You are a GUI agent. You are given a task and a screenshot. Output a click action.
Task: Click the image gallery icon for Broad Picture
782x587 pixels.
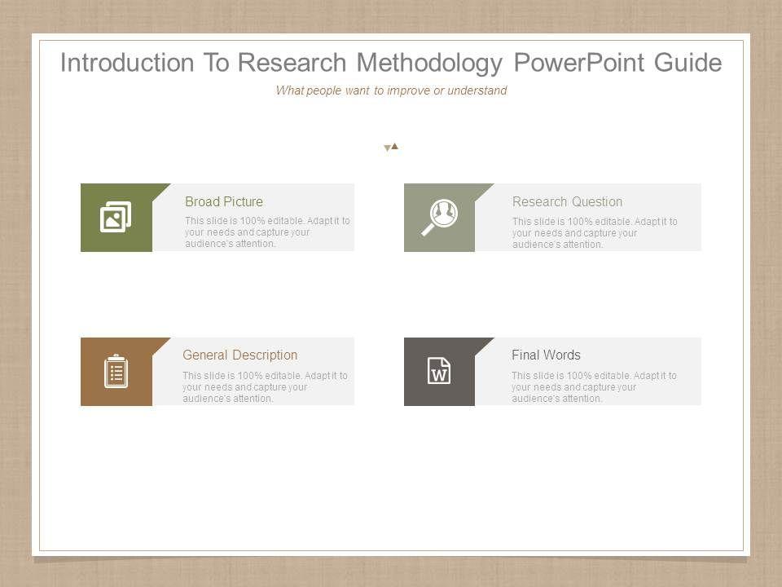pos(115,217)
